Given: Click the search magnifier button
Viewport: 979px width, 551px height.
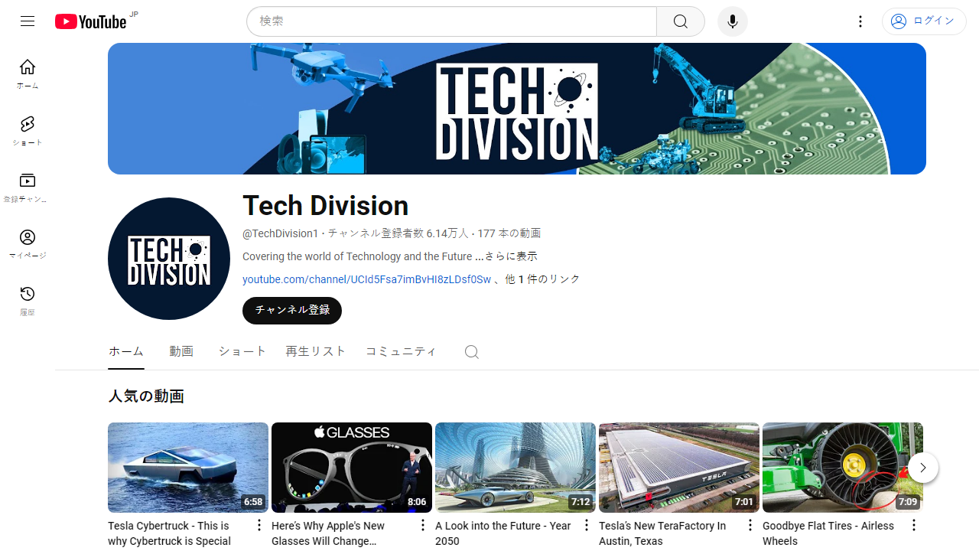Looking at the screenshot, I should [x=681, y=21].
